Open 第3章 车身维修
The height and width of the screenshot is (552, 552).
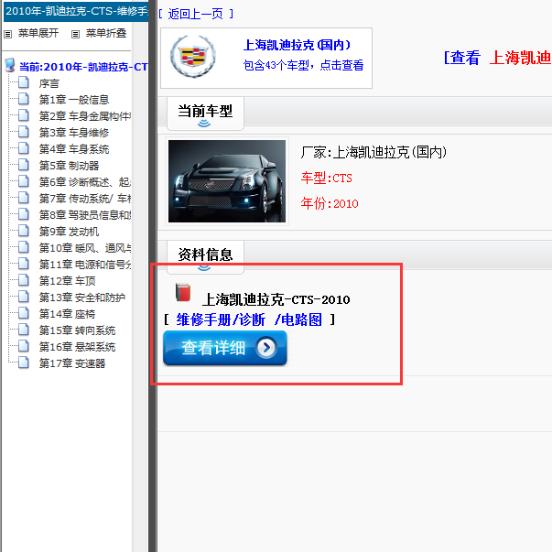pos(74,133)
